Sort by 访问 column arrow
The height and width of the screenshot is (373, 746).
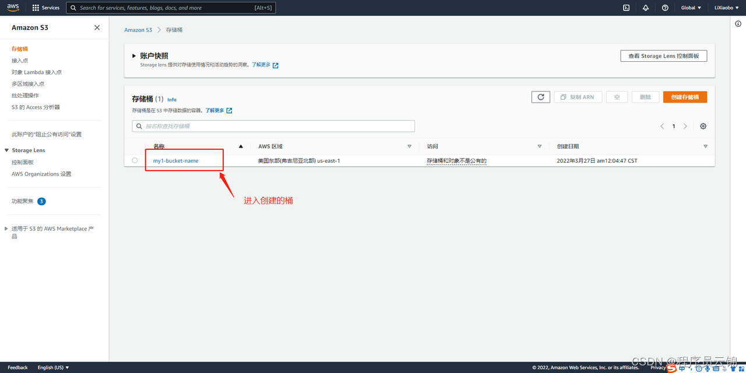point(539,146)
